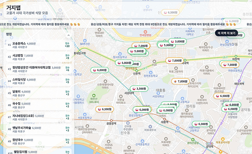Open the 3,500원 marker near 서강대역
252x154 pixels.
[x=139, y=89]
